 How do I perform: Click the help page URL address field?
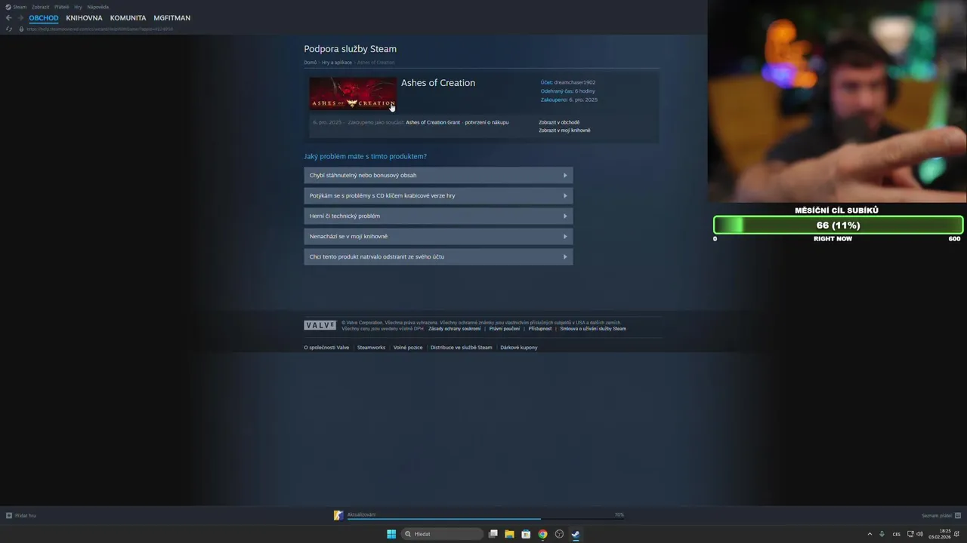pyautogui.click(x=100, y=29)
